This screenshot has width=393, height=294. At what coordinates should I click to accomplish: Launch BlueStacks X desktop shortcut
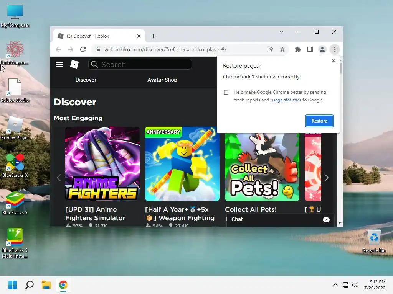(15, 165)
